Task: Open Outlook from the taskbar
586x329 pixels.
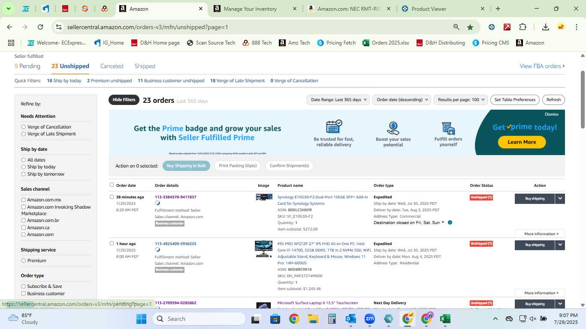Action: click(351, 319)
